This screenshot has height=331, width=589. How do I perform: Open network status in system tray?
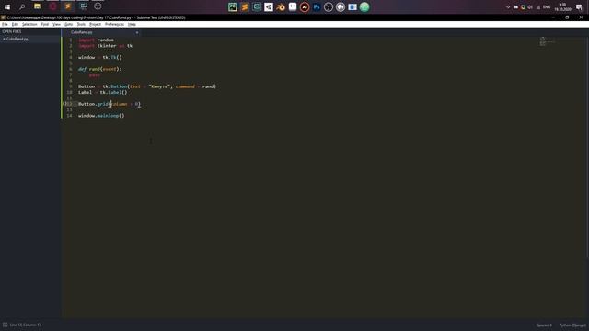(x=537, y=7)
